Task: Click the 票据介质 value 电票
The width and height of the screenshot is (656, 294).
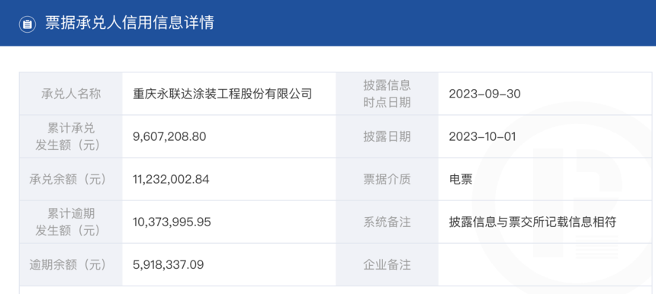Action: point(461,179)
